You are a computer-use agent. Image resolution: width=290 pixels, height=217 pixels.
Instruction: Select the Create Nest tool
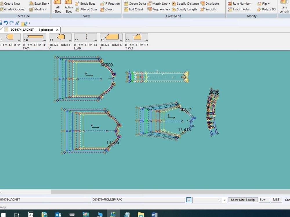tap(12, 3)
